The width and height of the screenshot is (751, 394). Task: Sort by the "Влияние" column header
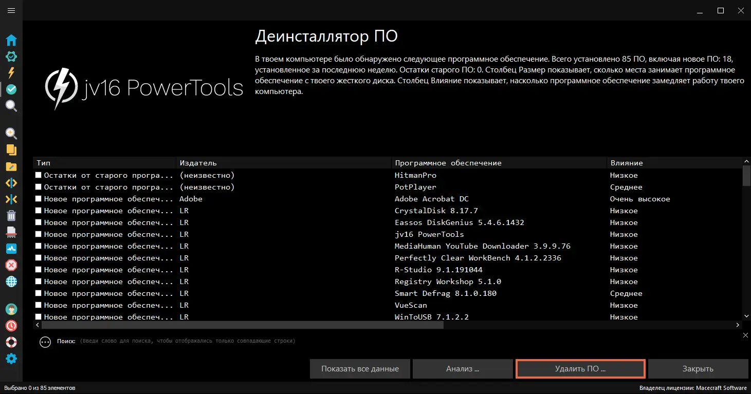point(674,163)
